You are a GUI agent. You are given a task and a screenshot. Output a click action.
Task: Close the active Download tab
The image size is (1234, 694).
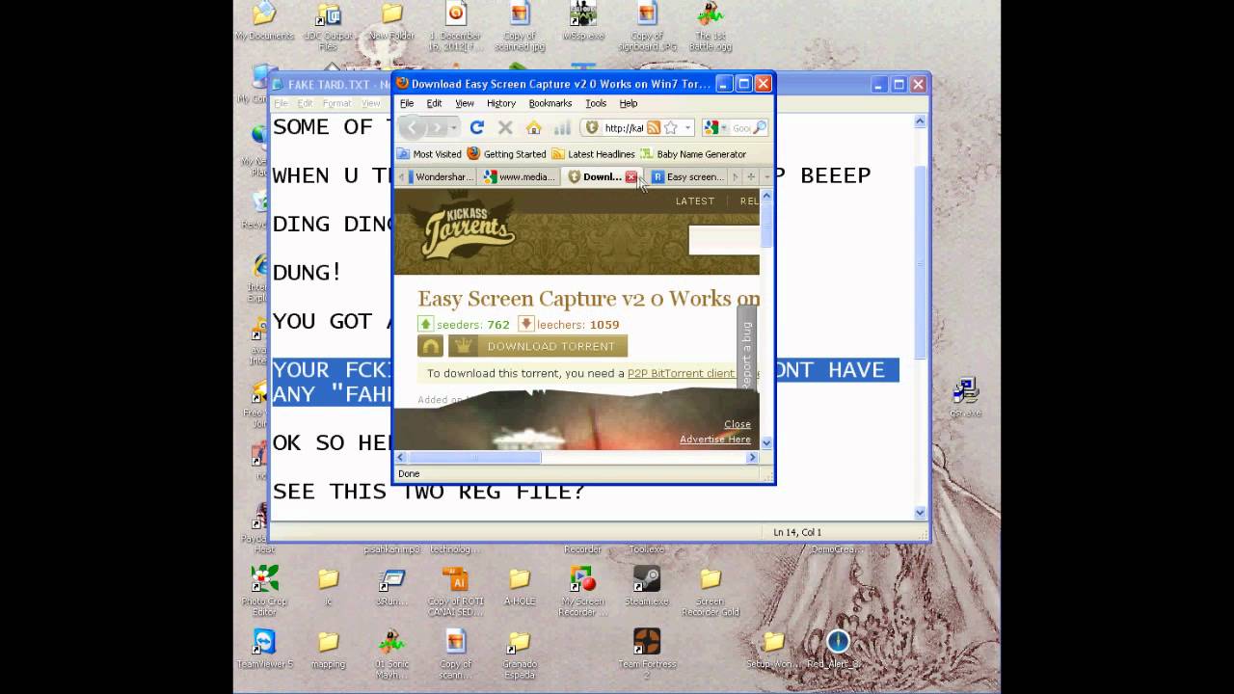tap(630, 177)
